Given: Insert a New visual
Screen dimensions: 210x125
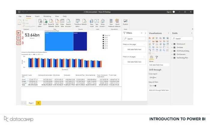Looking at the screenshot, I should [91, 23].
